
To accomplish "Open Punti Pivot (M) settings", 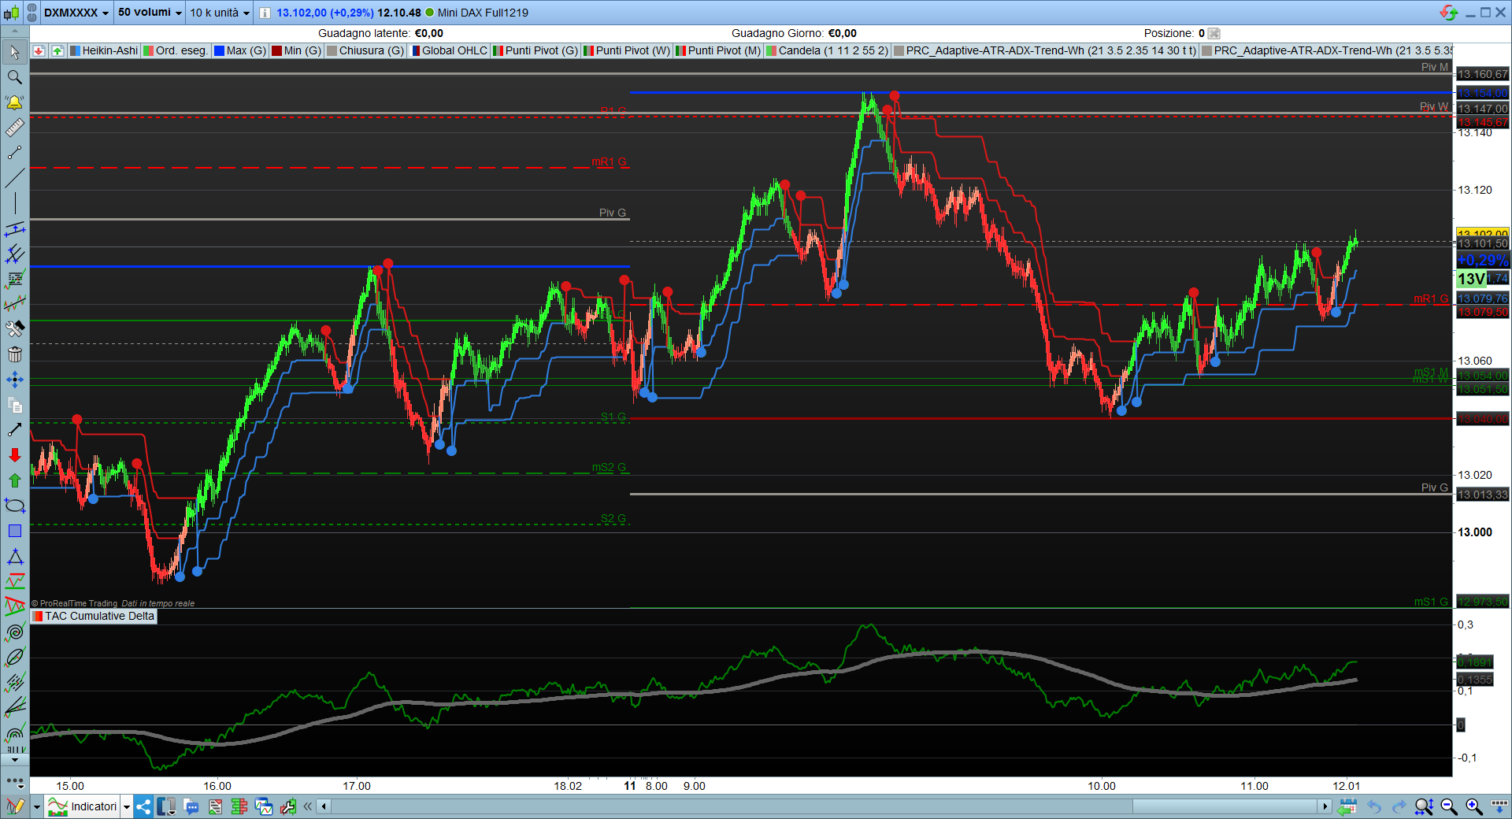I will (719, 50).
